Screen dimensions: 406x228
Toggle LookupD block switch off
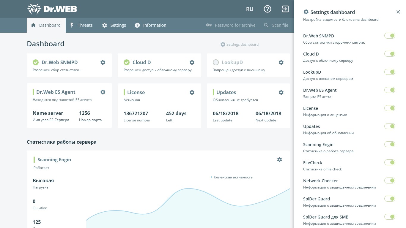390,72
